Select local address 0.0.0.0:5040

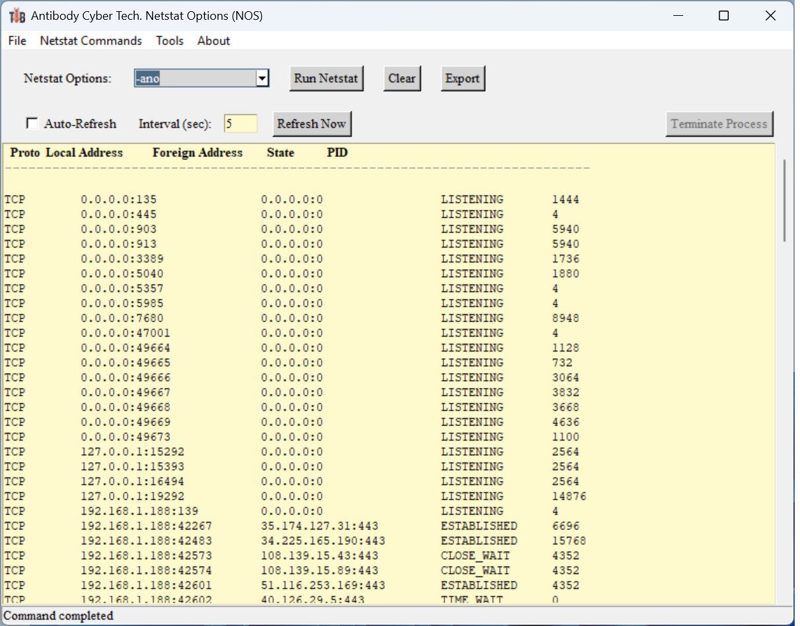point(122,274)
